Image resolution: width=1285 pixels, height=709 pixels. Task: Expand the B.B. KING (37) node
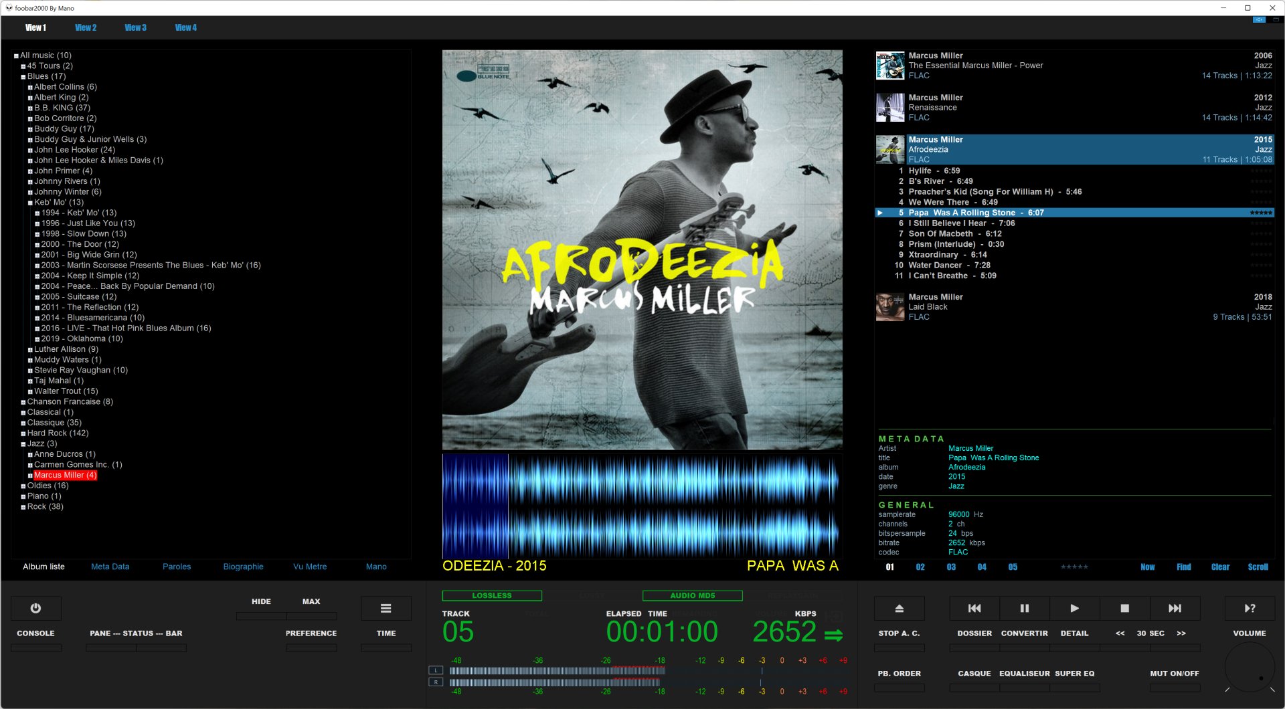[x=30, y=108]
